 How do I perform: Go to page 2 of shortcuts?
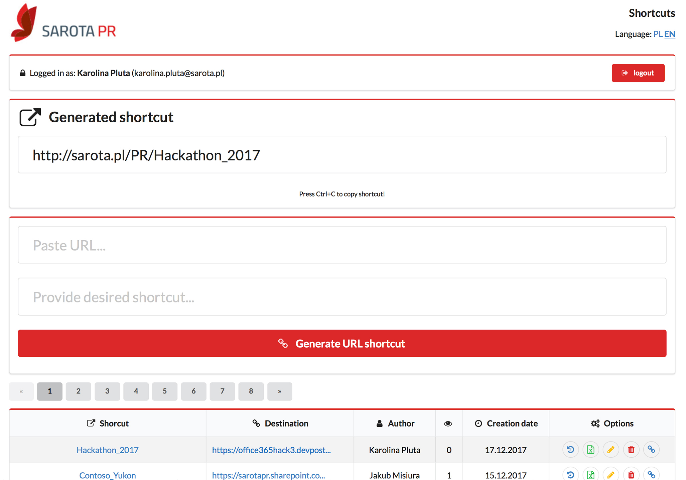pyautogui.click(x=78, y=391)
